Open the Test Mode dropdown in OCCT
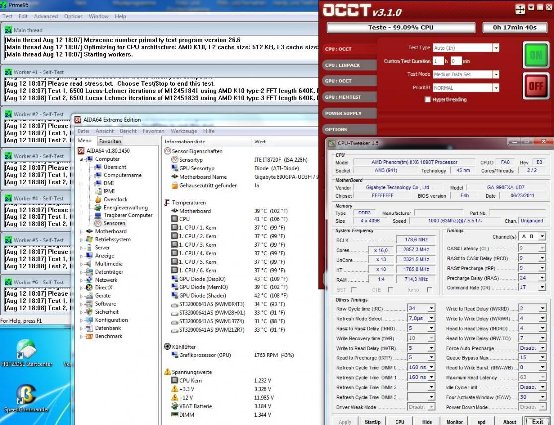This screenshot has width=554, height=425. point(496,74)
